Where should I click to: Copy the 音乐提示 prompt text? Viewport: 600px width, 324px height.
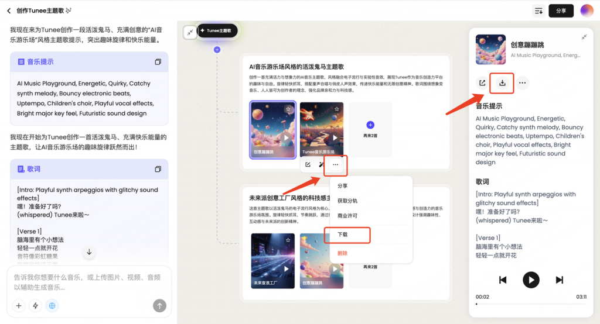[158, 62]
